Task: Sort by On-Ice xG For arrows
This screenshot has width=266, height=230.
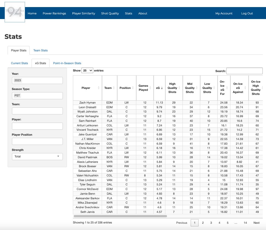Action: (x=227, y=88)
